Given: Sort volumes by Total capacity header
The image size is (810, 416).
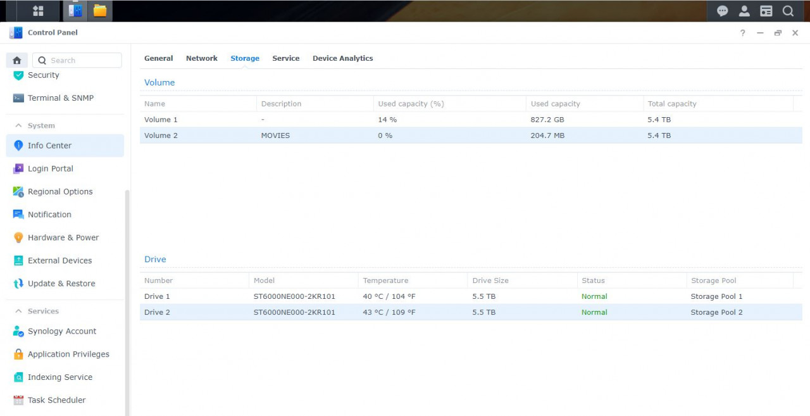Looking at the screenshot, I should pyautogui.click(x=718, y=104).
